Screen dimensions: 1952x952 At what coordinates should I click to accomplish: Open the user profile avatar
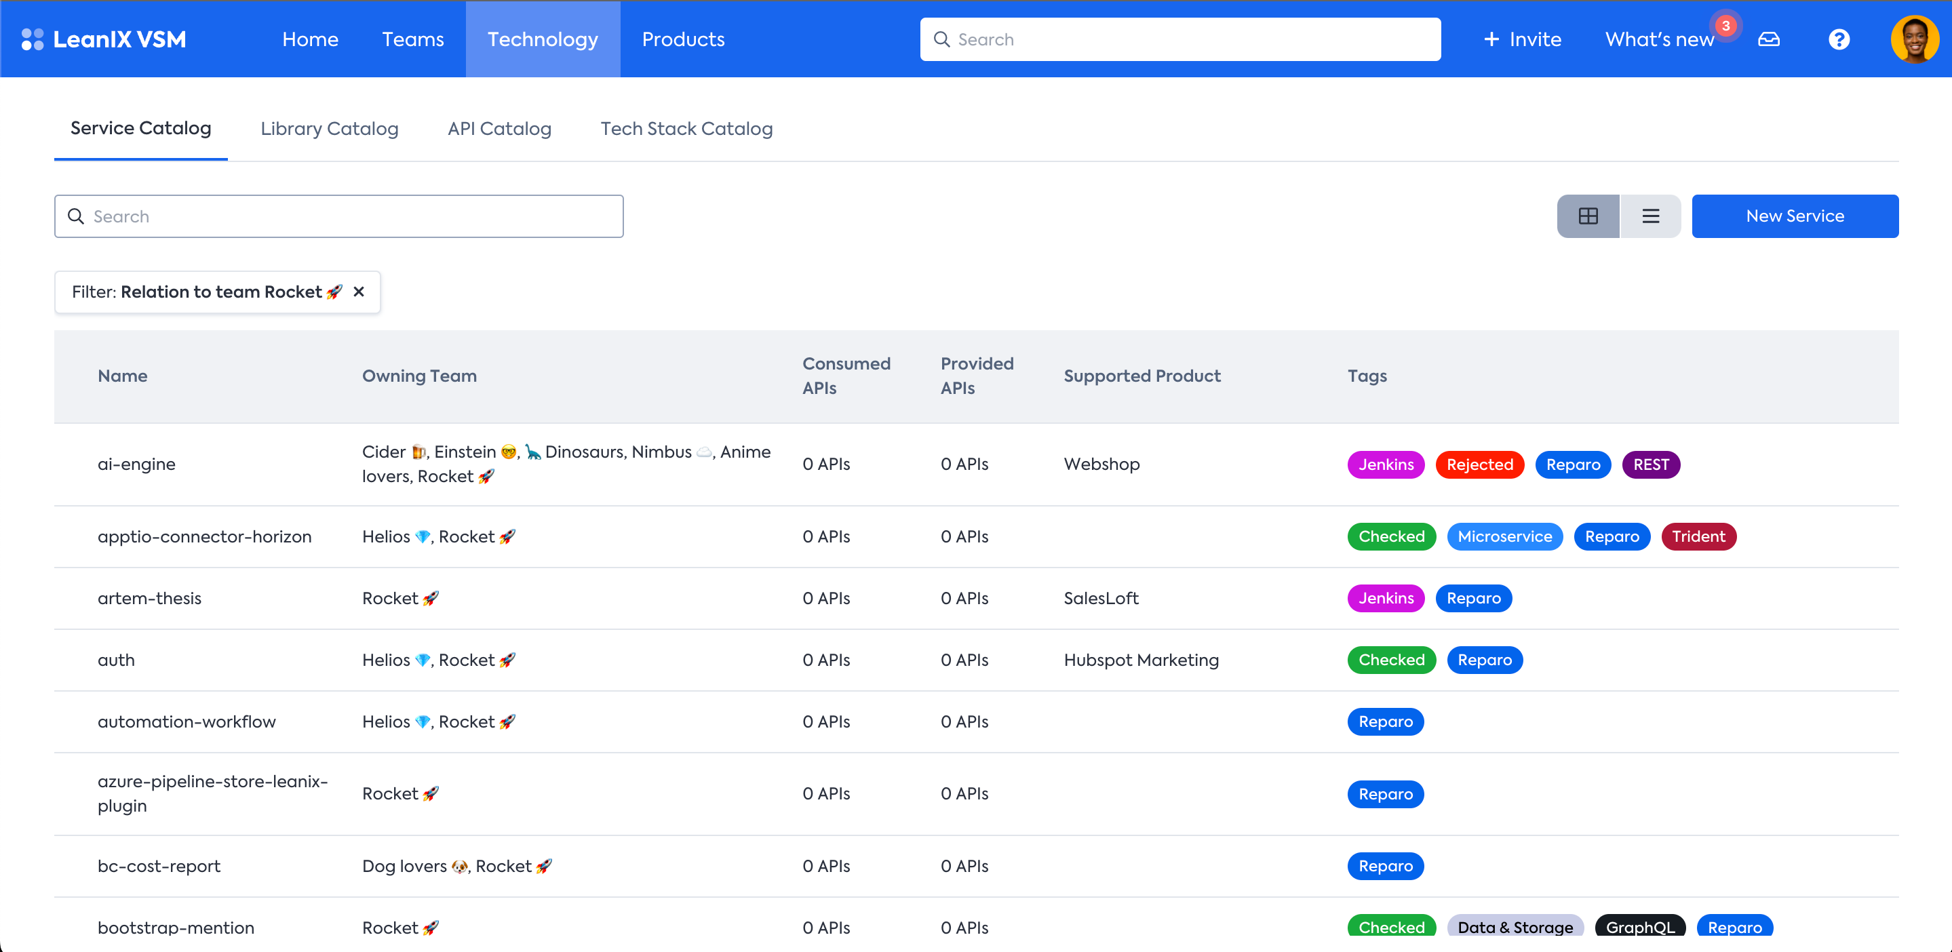pos(1914,39)
